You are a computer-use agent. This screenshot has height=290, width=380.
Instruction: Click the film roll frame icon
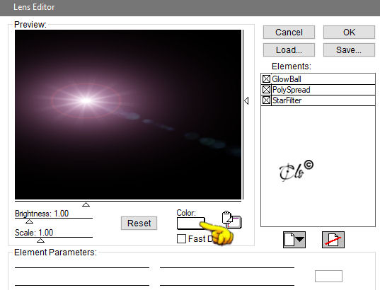pos(231,219)
